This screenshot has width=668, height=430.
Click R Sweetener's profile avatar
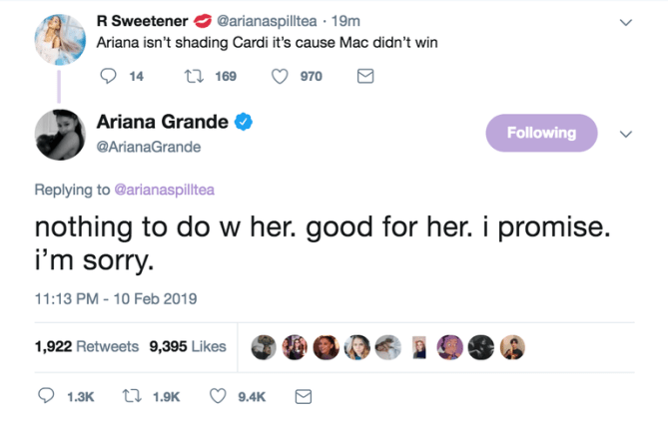(59, 41)
